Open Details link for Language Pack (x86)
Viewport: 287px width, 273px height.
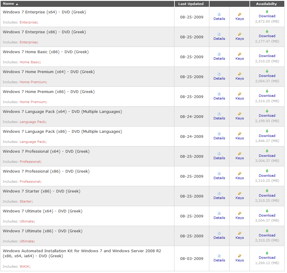219,138
